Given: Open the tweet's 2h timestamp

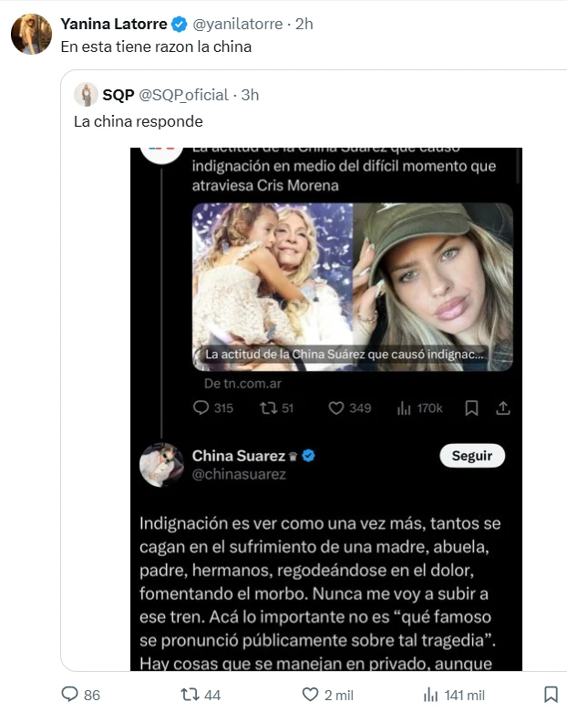Looking at the screenshot, I should pyautogui.click(x=304, y=24).
